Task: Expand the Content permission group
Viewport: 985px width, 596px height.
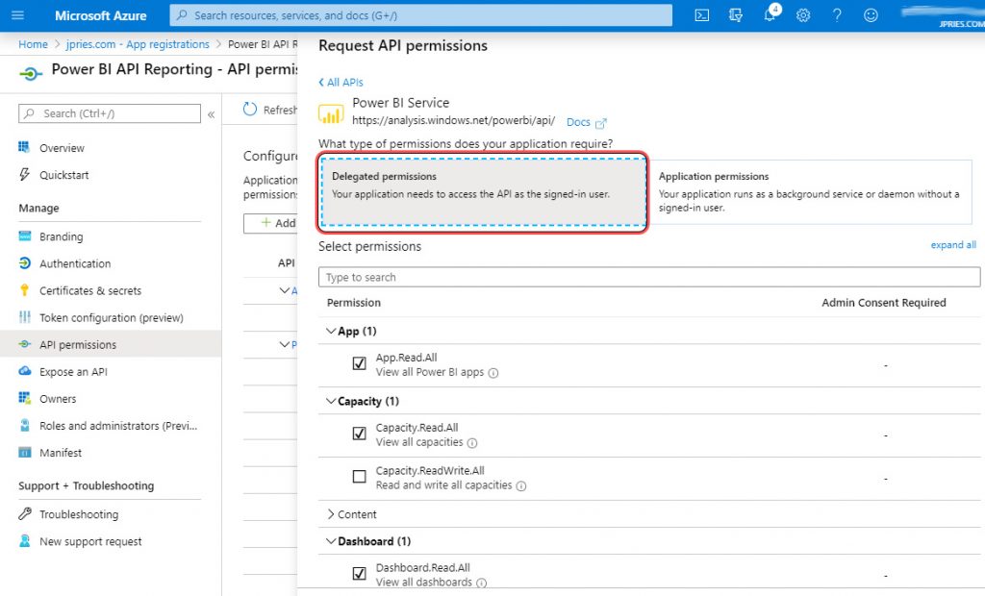Action: pos(351,514)
